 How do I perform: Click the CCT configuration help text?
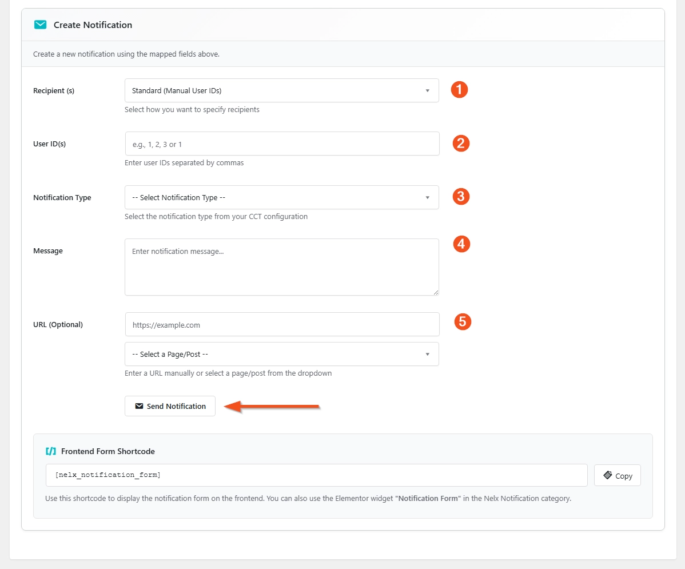tap(216, 216)
